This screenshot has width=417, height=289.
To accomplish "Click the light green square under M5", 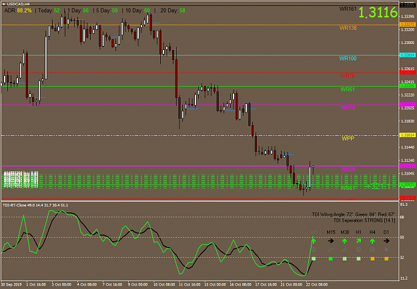I will click(x=314, y=258).
